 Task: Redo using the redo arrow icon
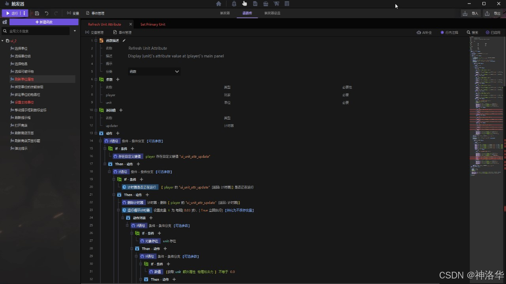[56, 13]
